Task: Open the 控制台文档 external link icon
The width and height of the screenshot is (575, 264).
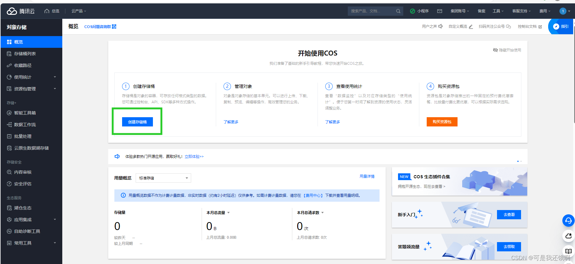Action: (x=540, y=27)
